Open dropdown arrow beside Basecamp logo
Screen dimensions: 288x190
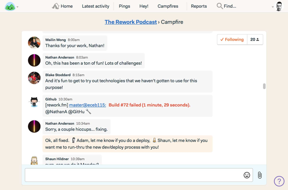[17, 7]
